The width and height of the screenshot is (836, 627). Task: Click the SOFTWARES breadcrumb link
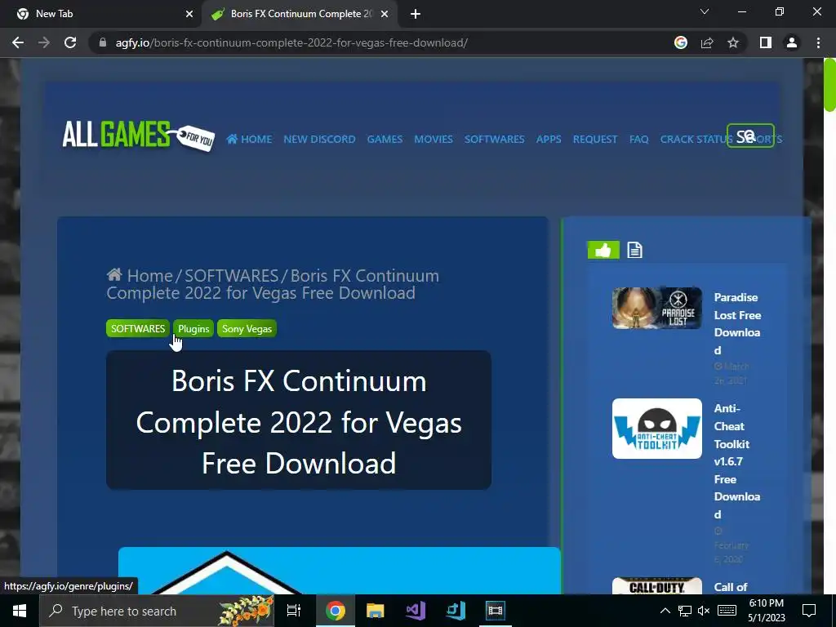tap(231, 276)
